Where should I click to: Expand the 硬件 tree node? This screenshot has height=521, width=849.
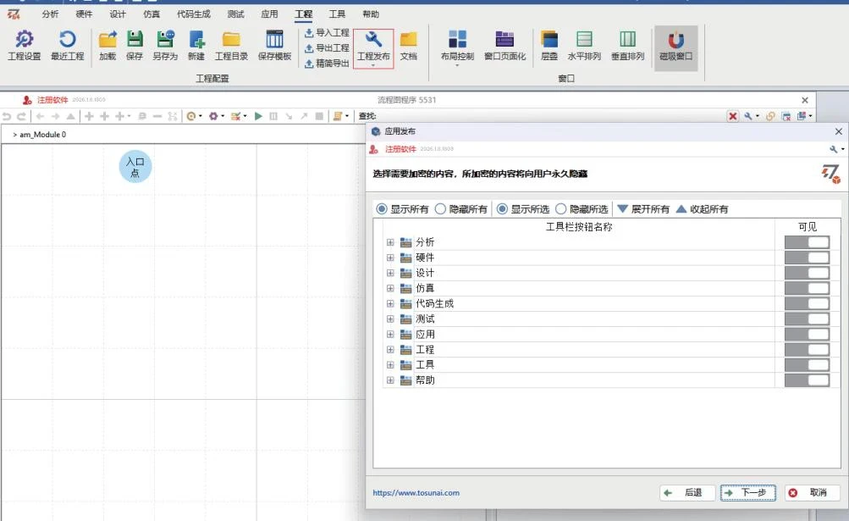(x=390, y=258)
